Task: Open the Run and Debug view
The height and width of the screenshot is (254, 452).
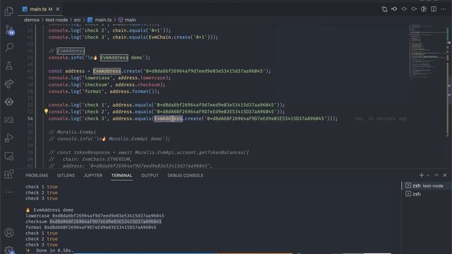Action: (9, 138)
